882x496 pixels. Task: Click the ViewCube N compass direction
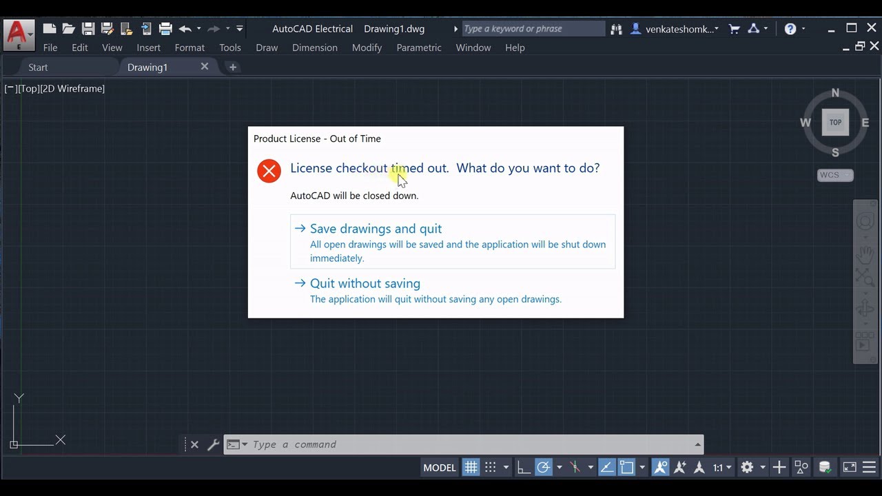pyautogui.click(x=835, y=93)
